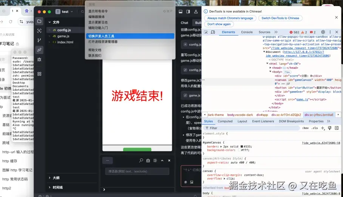Open the Run and Debug bug icon
The height and width of the screenshot is (197, 343).
coord(39,59)
